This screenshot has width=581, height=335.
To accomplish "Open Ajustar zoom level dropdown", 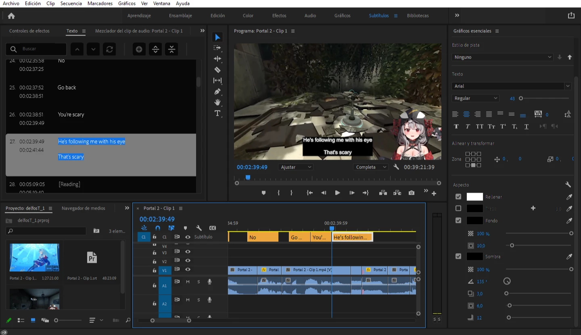I will point(296,167).
